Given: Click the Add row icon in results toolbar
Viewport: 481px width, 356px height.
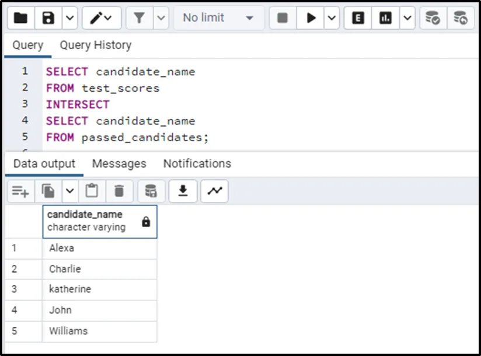Looking at the screenshot, I should point(20,191).
